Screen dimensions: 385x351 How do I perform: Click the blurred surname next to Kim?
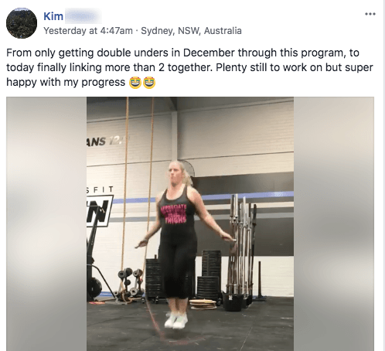point(83,16)
